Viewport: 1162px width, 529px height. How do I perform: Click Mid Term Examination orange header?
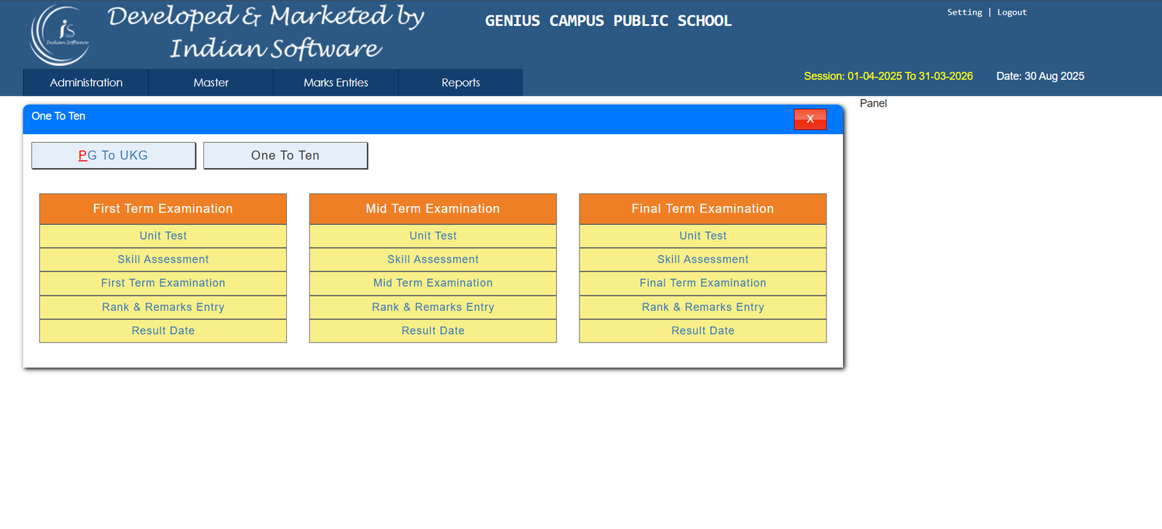433,209
